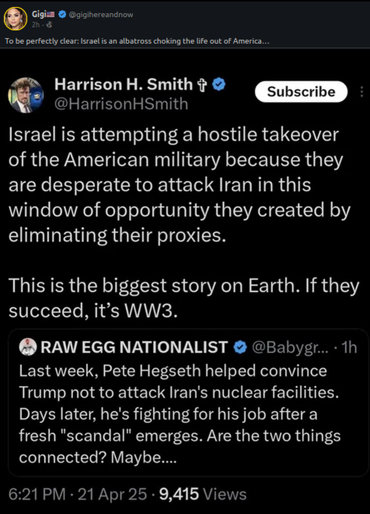The height and width of the screenshot is (514, 370).
Task: Click Gigi's blue verified badge
Action: pyautogui.click(x=62, y=15)
